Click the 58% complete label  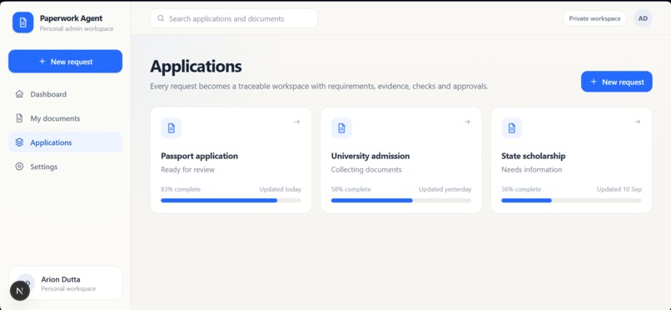coord(351,189)
